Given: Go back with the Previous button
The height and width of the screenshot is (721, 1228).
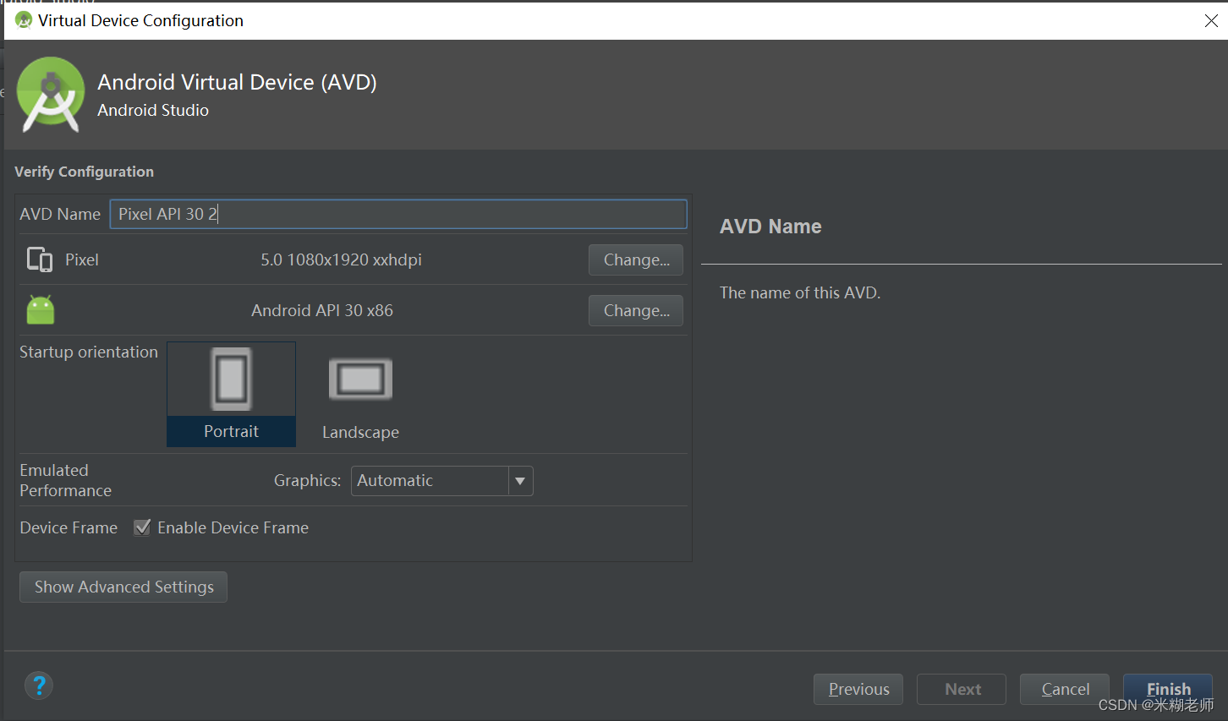Looking at the screenshot, I should 858,689.
